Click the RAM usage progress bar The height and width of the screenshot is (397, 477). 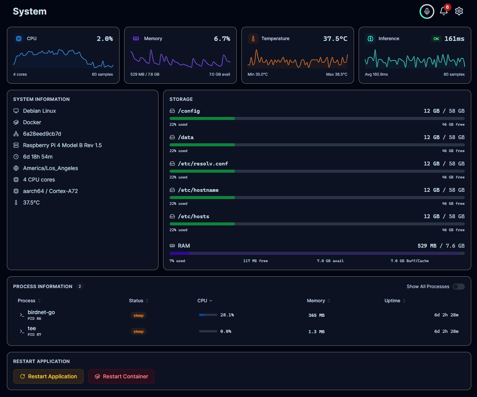317,253
